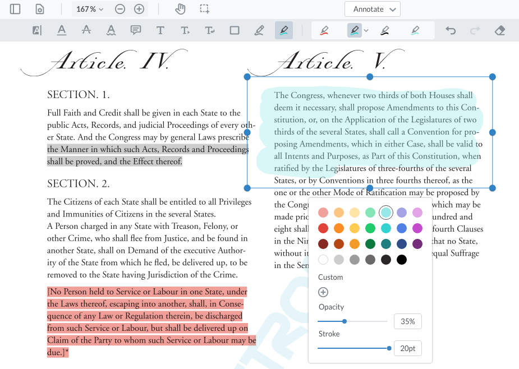Select the eraser tool

coord(500,30)
